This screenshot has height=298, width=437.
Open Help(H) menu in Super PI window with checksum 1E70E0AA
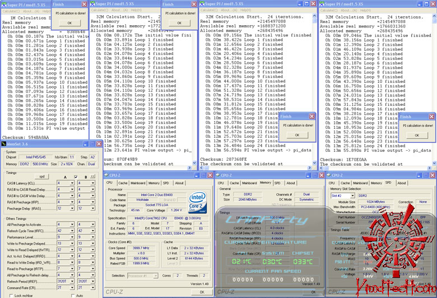coord(365,11)
